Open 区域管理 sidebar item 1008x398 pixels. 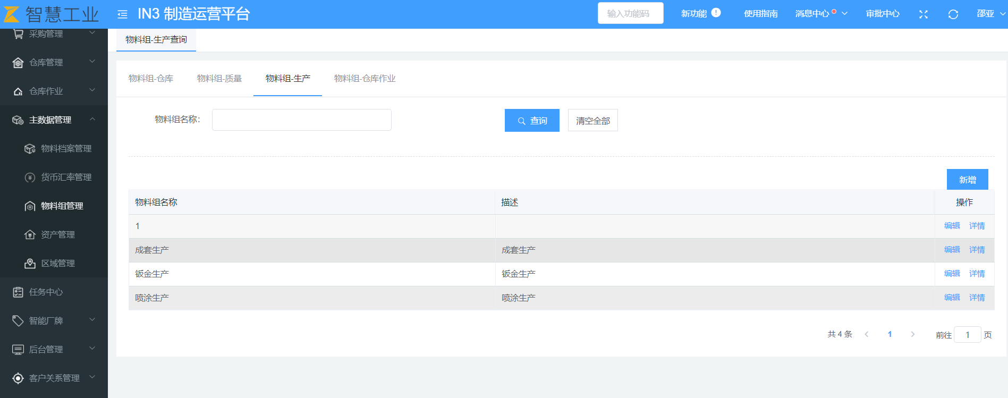[57, 264]
